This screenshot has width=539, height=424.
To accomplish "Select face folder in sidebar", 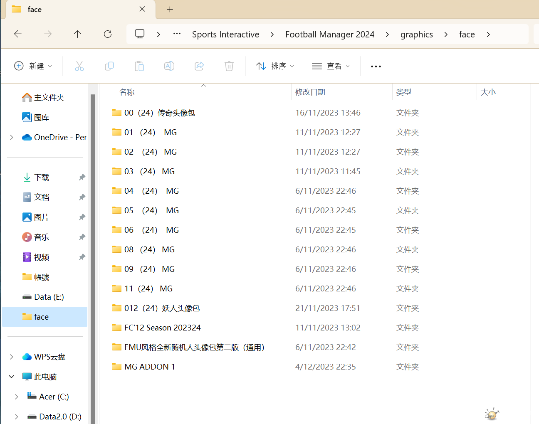I will 45,317.
